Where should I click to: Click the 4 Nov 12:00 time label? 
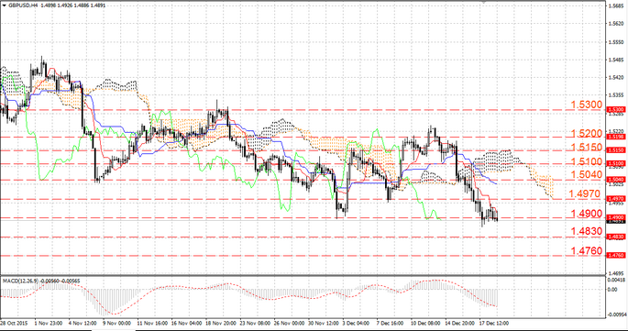83,323
